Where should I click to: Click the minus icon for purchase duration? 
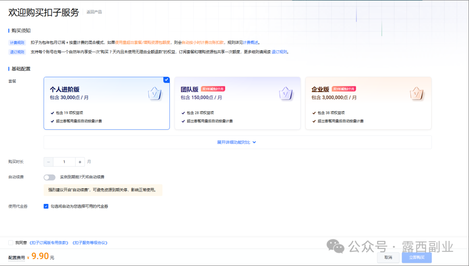(49, 162)
